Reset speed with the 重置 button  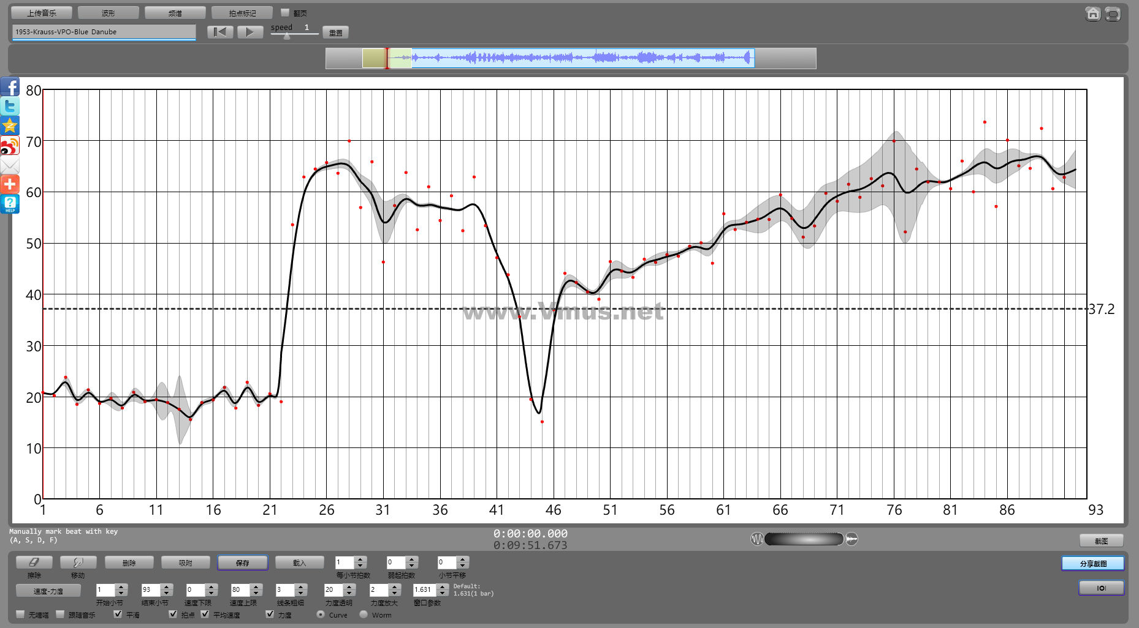click(x=335, y=32)
